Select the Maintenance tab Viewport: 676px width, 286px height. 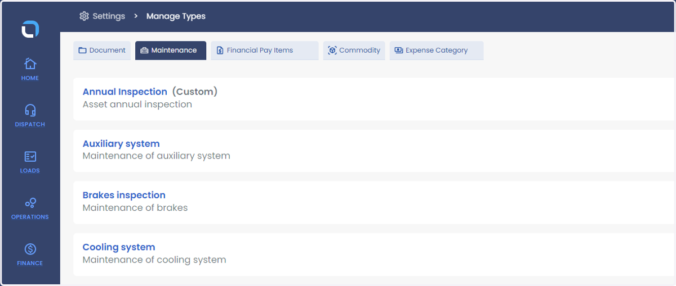[171, 51]
